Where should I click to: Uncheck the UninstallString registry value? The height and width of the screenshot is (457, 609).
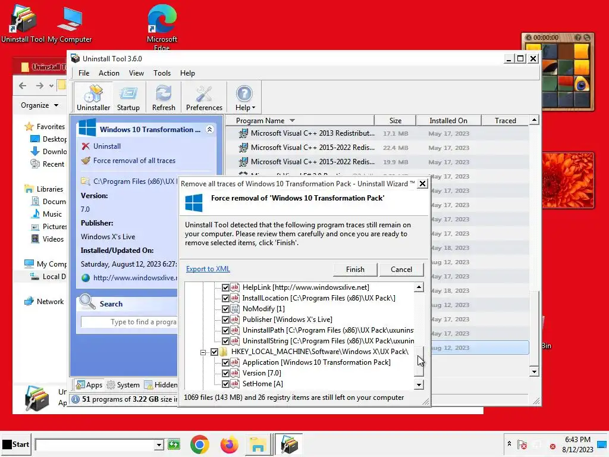click(225, 341)
